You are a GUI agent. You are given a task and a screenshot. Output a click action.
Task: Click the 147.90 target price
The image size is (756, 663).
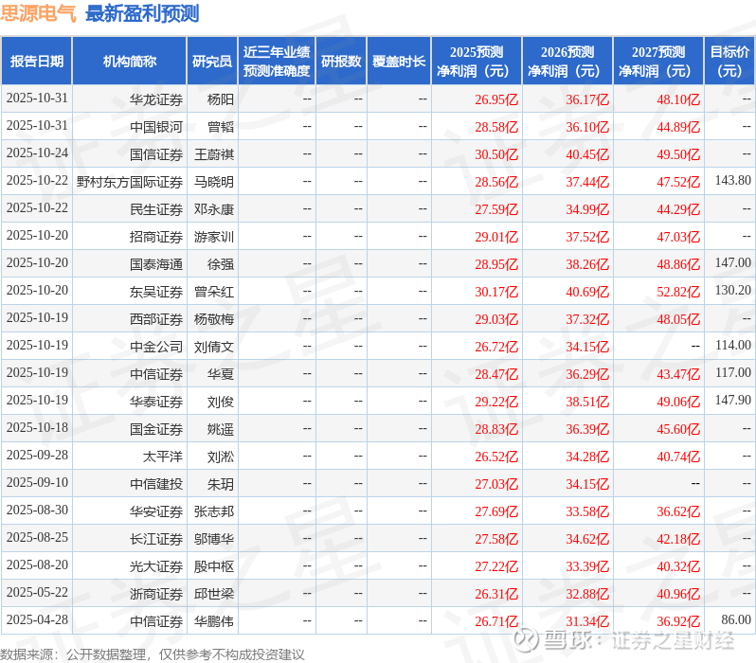click(733, 401)
